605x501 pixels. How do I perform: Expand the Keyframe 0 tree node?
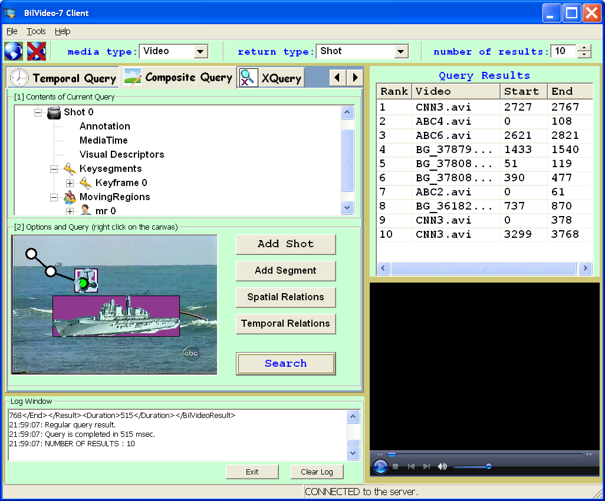(x=70, y=183)
